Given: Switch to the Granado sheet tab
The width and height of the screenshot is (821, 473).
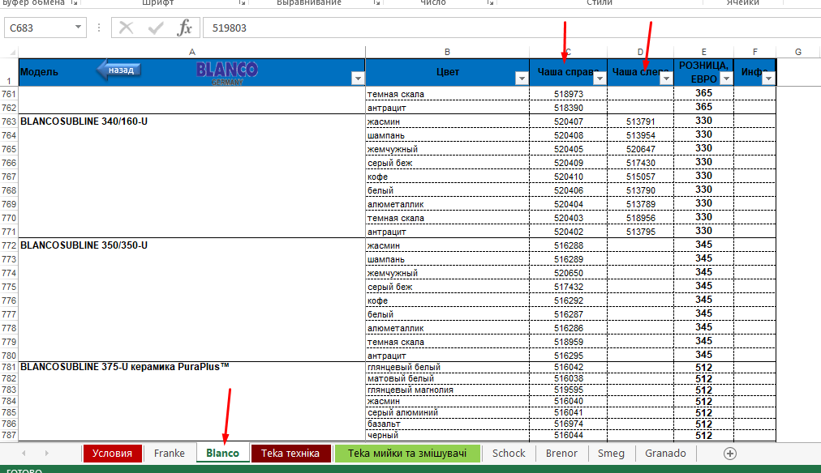Looking at the screenshot, I should (665, 453).
